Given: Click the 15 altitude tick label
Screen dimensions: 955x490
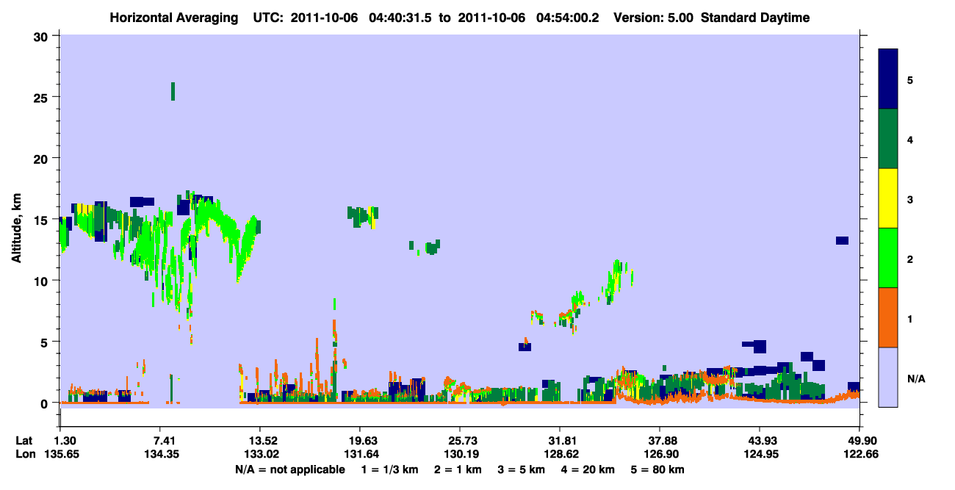Looking at the screenshot, I should tap(42, 220).
